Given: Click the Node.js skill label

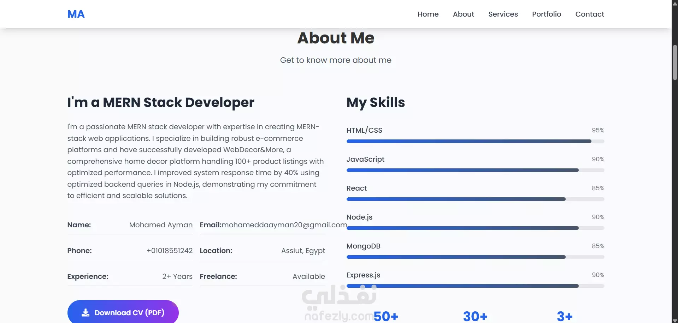Looking at the screenshot, I should (359, 217).
